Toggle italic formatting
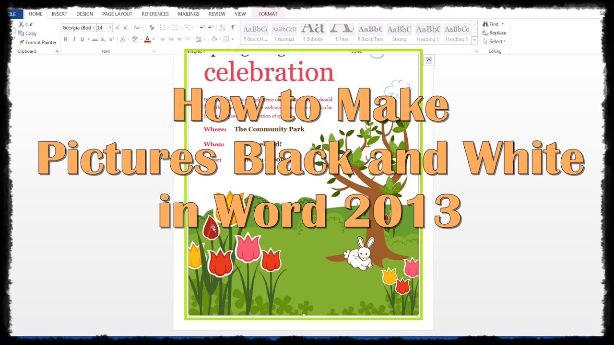This screenshot has width=614, height=345. pos(74,39)
